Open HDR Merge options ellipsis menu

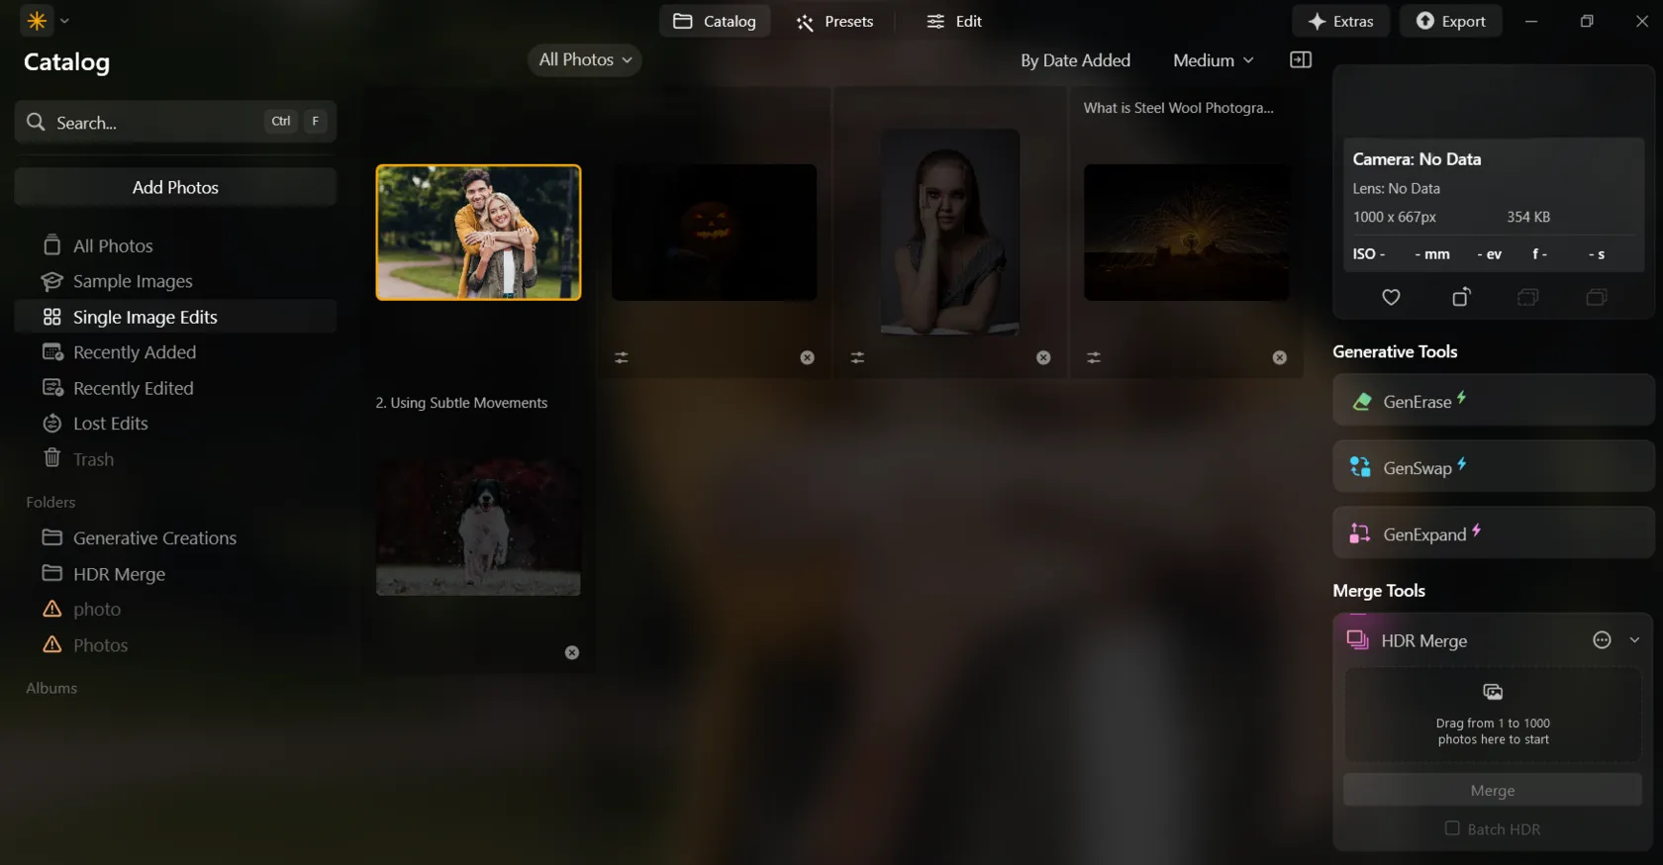[x=1602, y=640]
